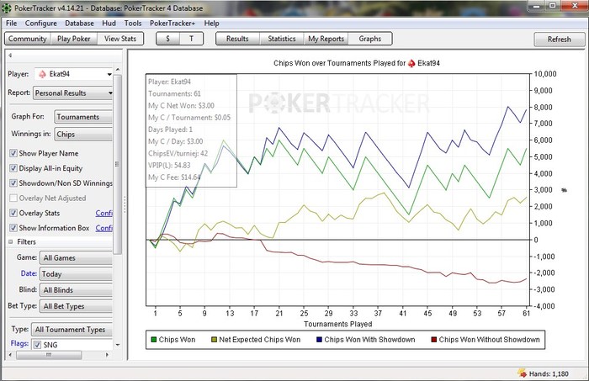
Task: Switch to the Community tab
Action: pos(28,39)
